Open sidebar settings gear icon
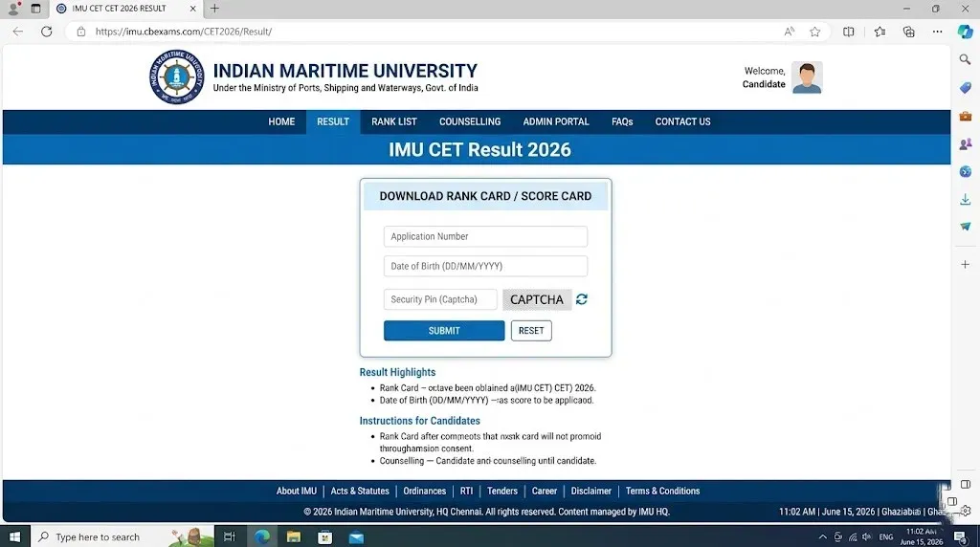 [966, 510]
